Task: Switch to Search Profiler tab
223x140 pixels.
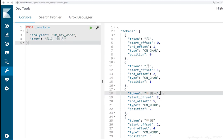Action: click(x=50, y=17)
